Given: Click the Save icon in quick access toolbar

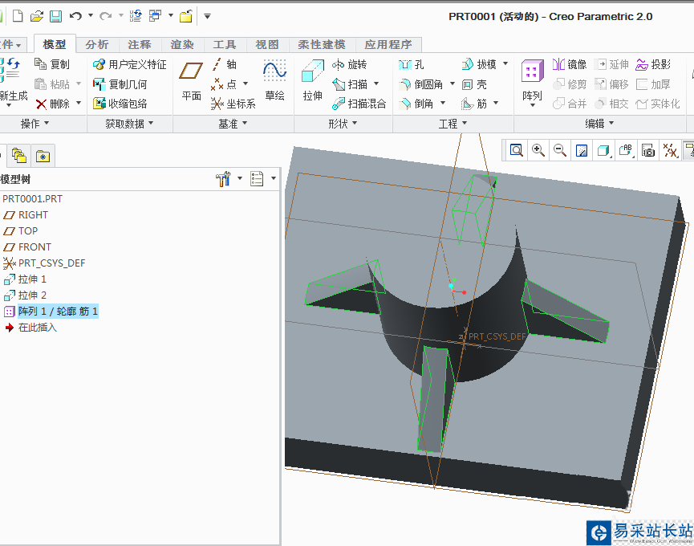Looking at the screenshot, I should (x=56, y=16).
